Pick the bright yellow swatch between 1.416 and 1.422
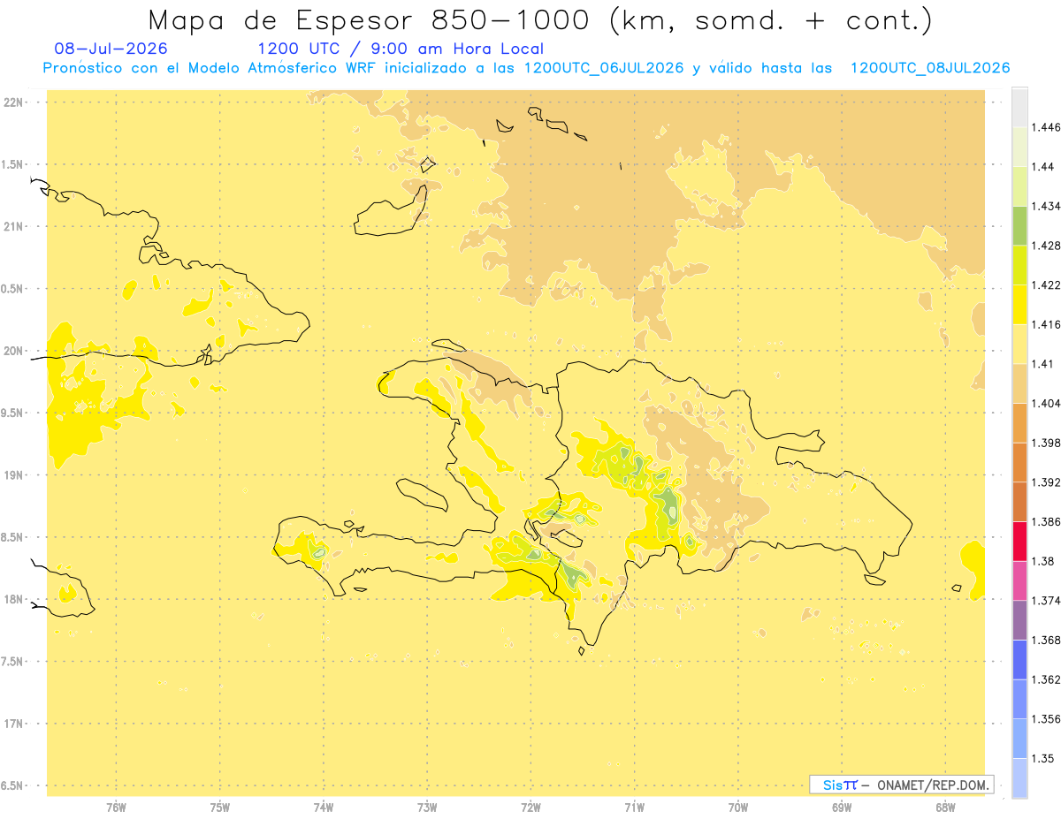1061x819 pixels. click(x=1019, y=304)
